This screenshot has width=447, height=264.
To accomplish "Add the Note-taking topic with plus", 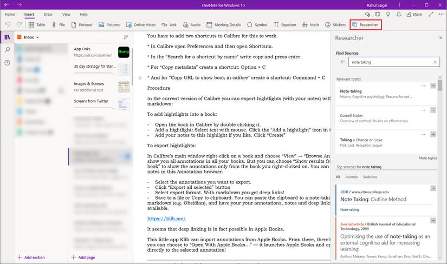I will click(433, 85).
